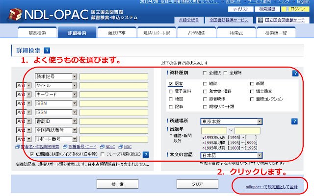The width and height of the screenshot is (314, 196).
Task: Open 全国書誌提供サービス link
Action: [229, 20]
